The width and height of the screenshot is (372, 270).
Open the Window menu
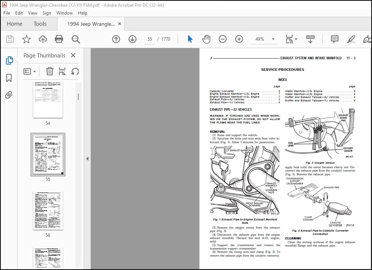pos(64,13)
